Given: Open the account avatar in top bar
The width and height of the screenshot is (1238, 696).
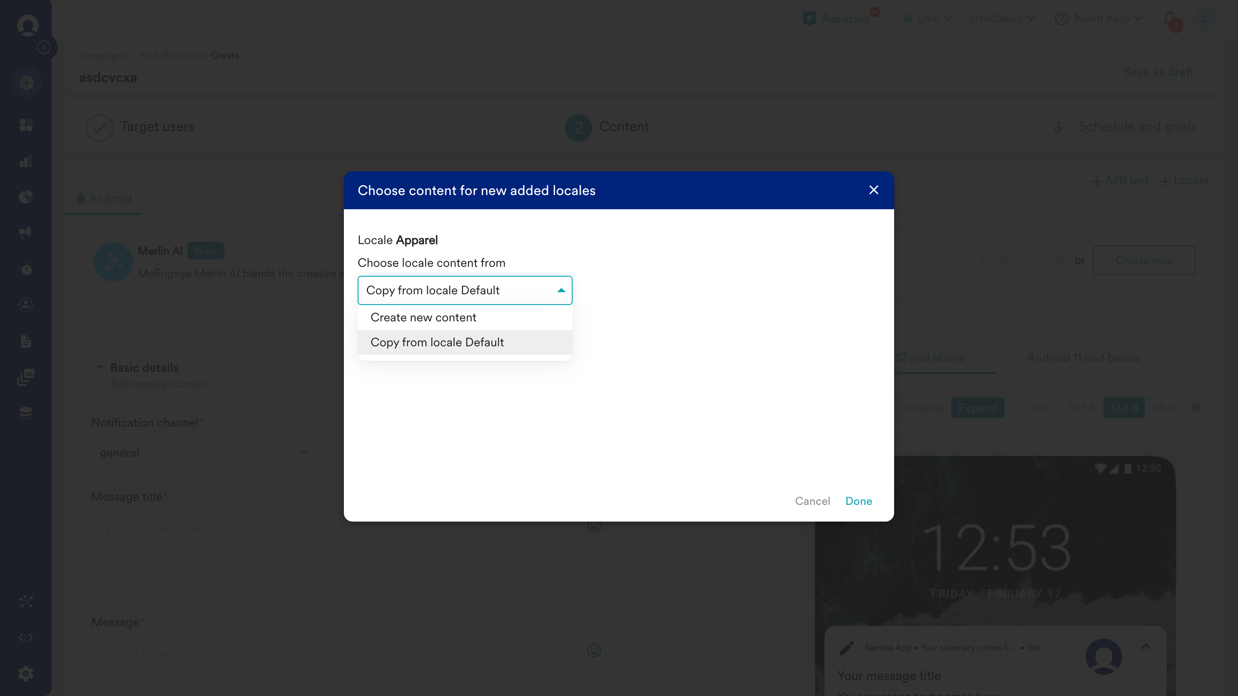Looking at the screenshot, I should 1205,19.
